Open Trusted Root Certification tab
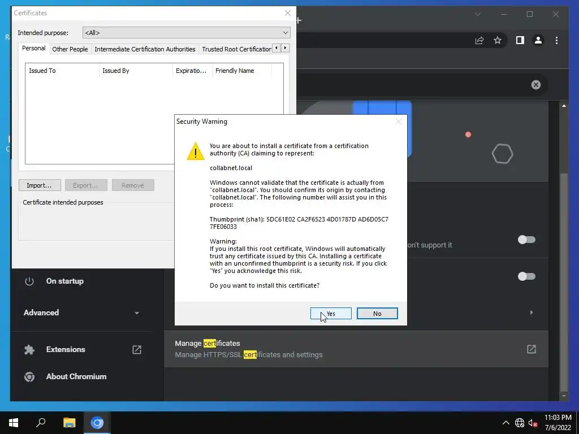Image resolution: width=579 pixels, height=434 pixels. [x=236, y=49]
